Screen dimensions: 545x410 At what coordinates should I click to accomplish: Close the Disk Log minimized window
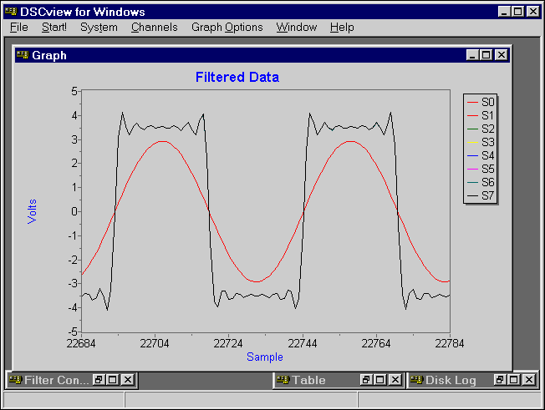click(x=529, y=380)
